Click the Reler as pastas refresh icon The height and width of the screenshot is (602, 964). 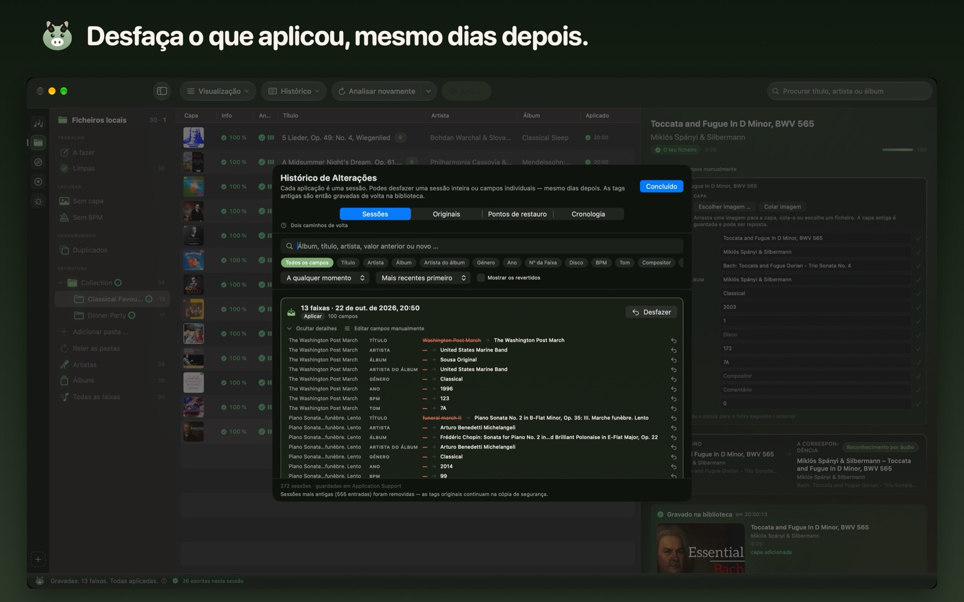pos(64,349)
